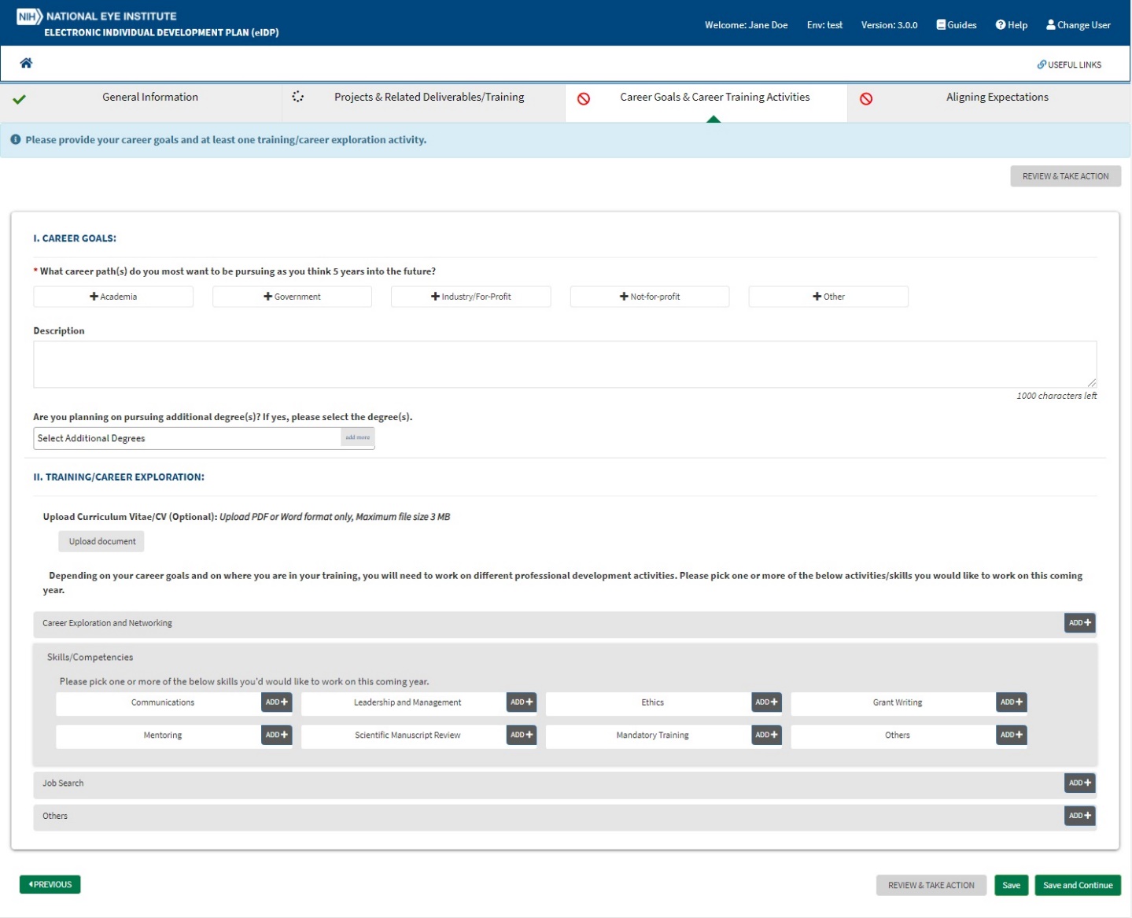Open the Aligning Expectations tab
The image size is (1132, 918).
pos(996,98)
